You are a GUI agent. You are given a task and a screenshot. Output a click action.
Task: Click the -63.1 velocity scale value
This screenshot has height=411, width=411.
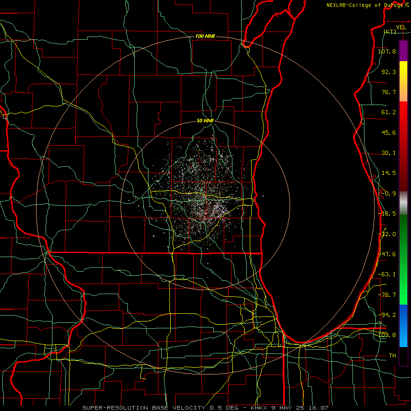click(387, 274)
